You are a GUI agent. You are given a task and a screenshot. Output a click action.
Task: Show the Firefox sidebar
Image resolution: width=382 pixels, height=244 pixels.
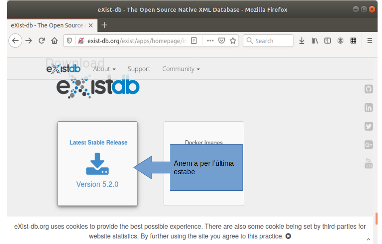pyautogui.click(x=327, y=41)
